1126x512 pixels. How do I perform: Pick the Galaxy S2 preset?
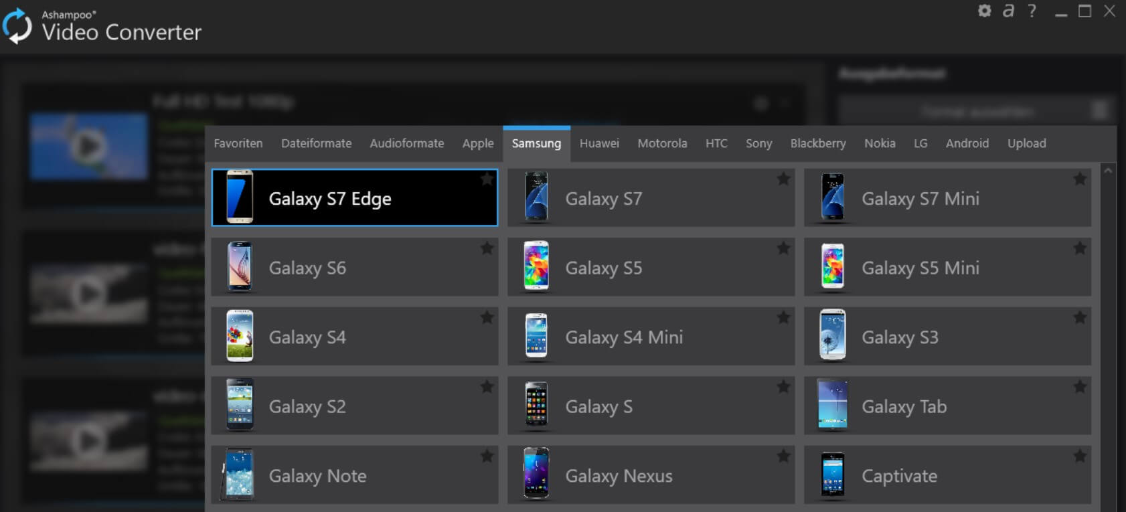[355, 406]
